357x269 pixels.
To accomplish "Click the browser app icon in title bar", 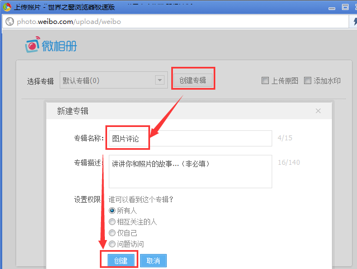I will coord(7,7).
